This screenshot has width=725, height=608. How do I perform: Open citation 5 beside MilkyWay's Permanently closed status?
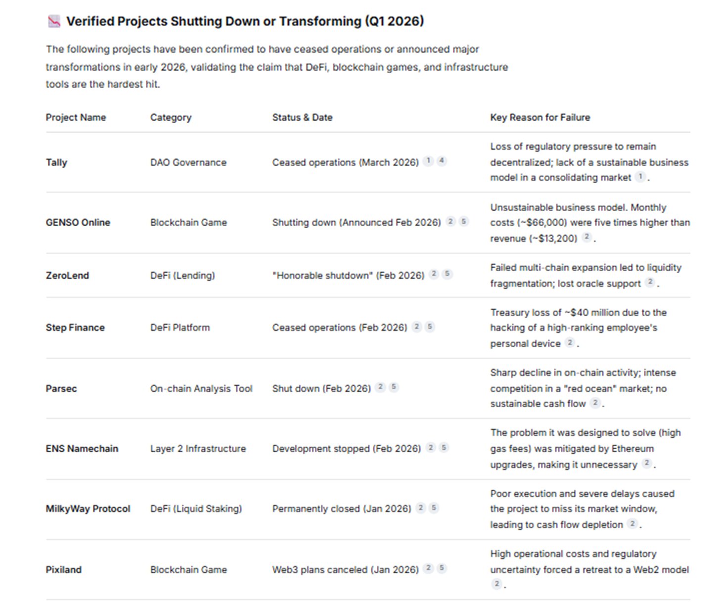tap(434, 508)
